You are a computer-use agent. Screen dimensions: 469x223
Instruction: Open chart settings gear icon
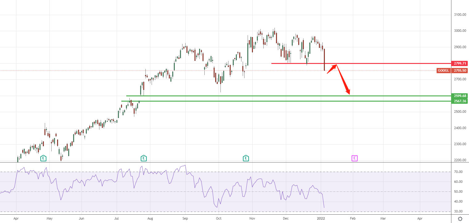pyautogui.click(x=460, y=219)
